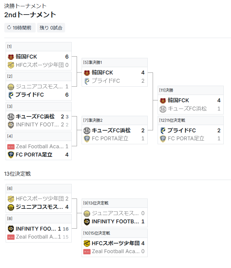Click the HFCスポーツ少年団 badge in the 15位決定戦 match
Screen dimensions: 231x268
[87, 244]
